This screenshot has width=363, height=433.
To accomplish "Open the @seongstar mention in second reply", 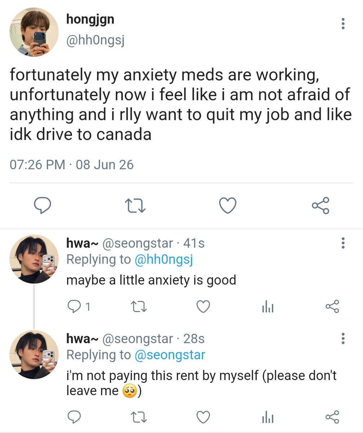I will [170, 355].
